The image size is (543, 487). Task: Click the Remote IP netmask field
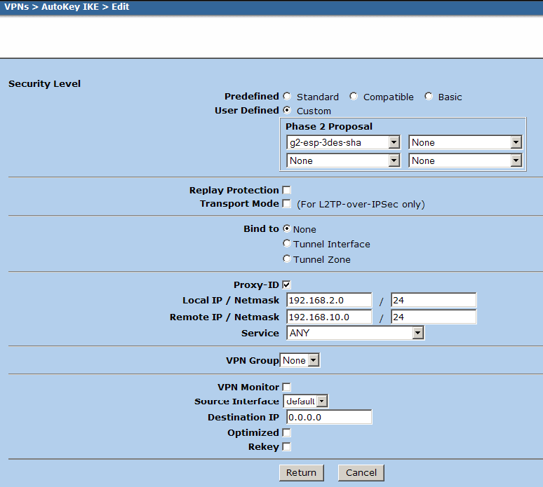tap(434, 317)
